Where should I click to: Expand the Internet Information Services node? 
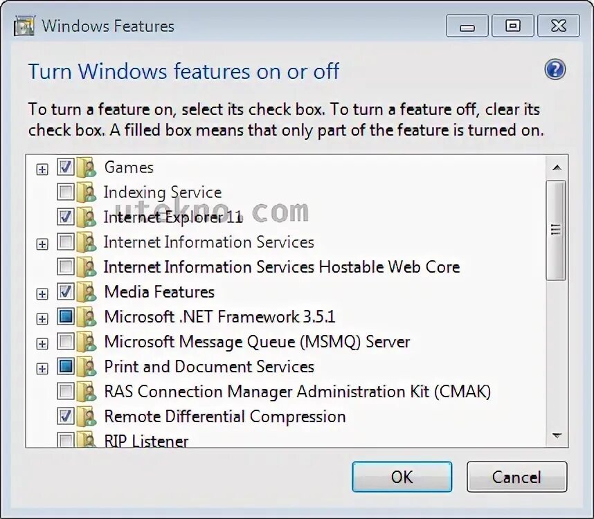42,243
